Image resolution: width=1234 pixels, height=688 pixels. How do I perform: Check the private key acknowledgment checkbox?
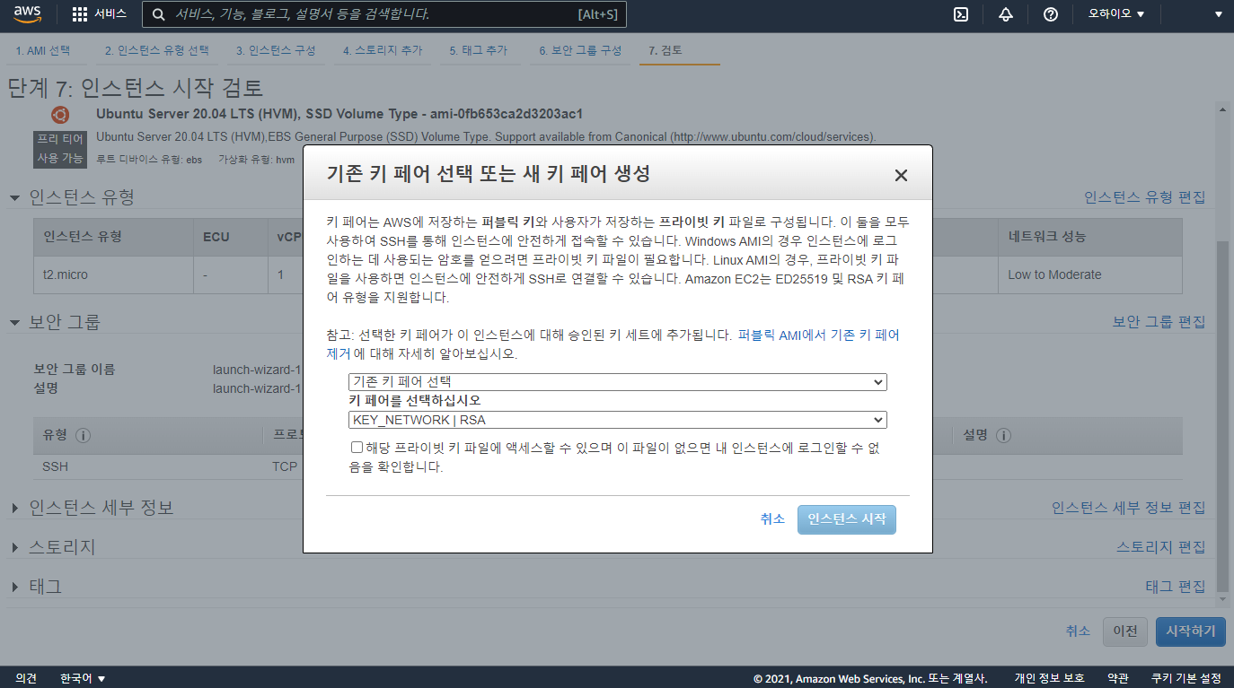coord(357,447)
